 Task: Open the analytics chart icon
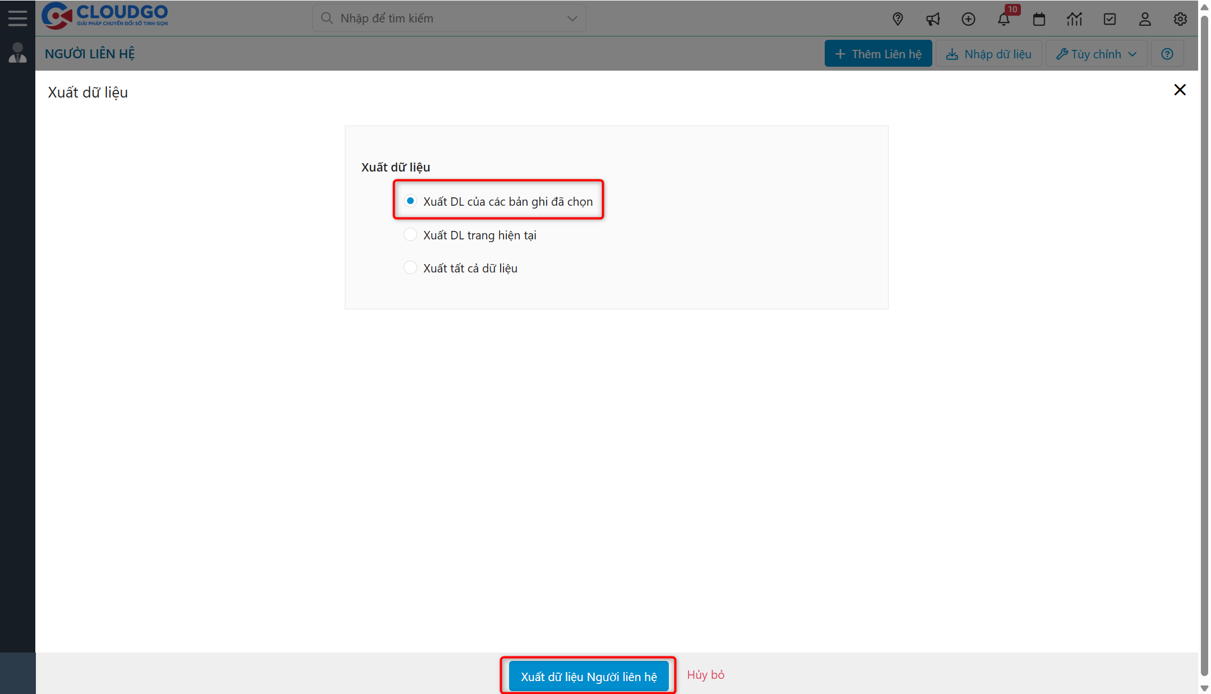1075,18
